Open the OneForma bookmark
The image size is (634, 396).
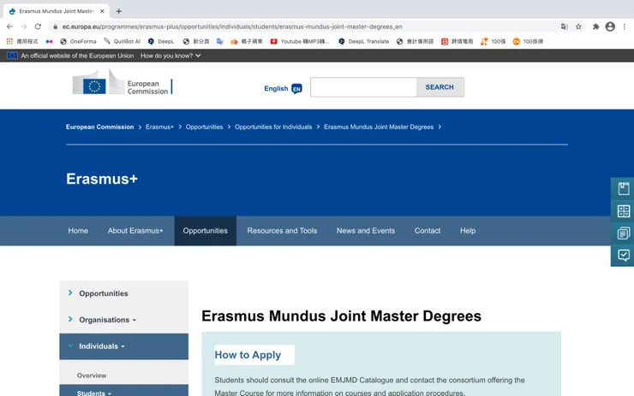(78, 41)
